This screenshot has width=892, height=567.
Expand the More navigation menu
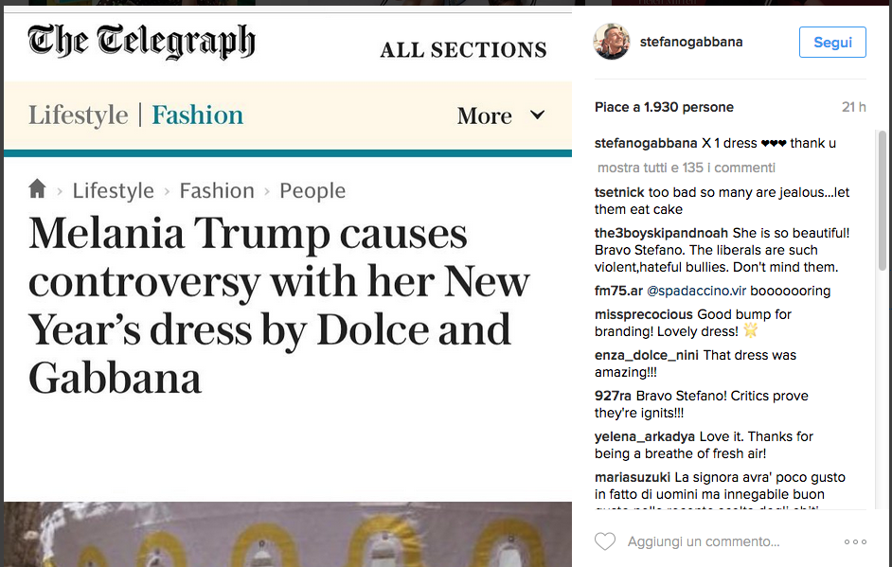(x=485, y=115)
